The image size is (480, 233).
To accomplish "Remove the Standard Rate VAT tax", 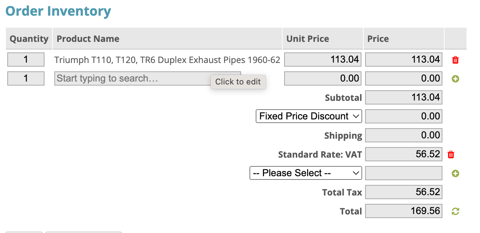I will pyautogui.click(x=451, y=155).
